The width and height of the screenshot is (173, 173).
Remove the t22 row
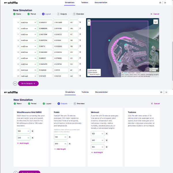pos(80,64)
